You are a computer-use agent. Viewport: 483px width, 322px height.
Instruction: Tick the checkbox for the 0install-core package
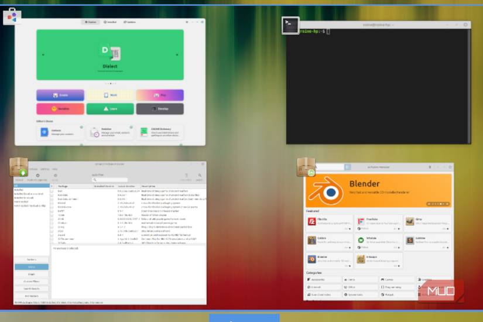(52, 207)
